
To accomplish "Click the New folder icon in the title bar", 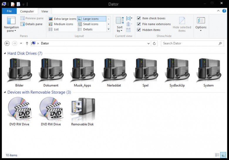I will (18, 4).
